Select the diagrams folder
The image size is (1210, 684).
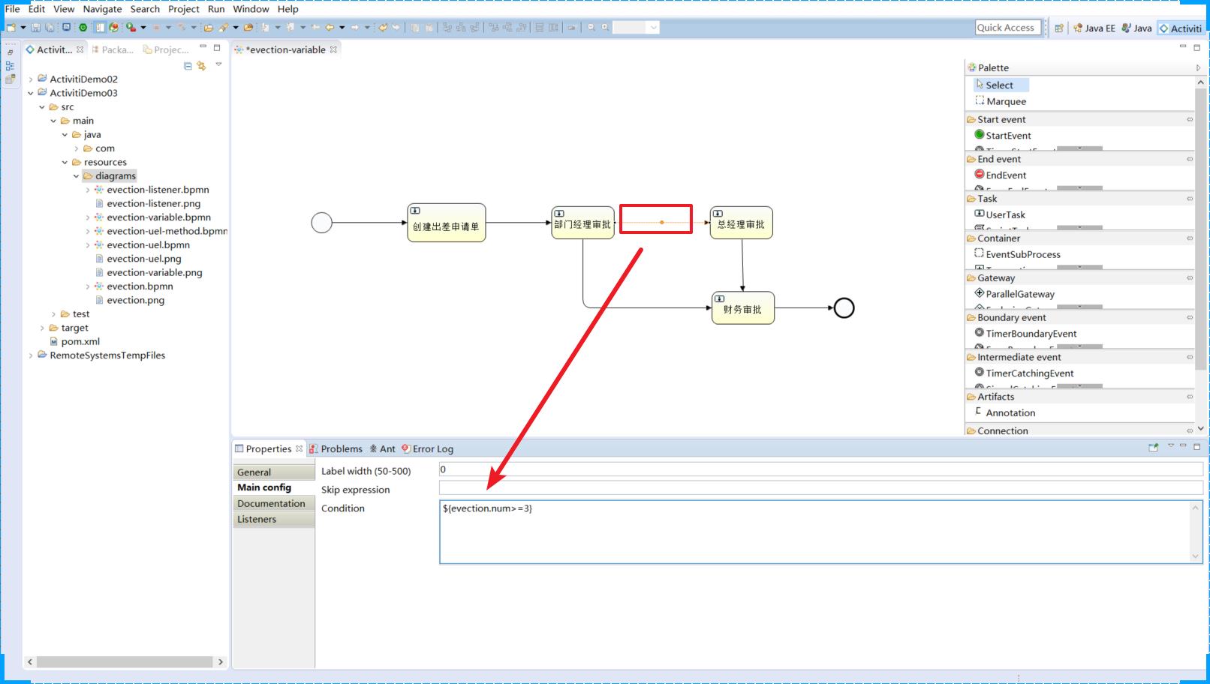click(110, 175)
